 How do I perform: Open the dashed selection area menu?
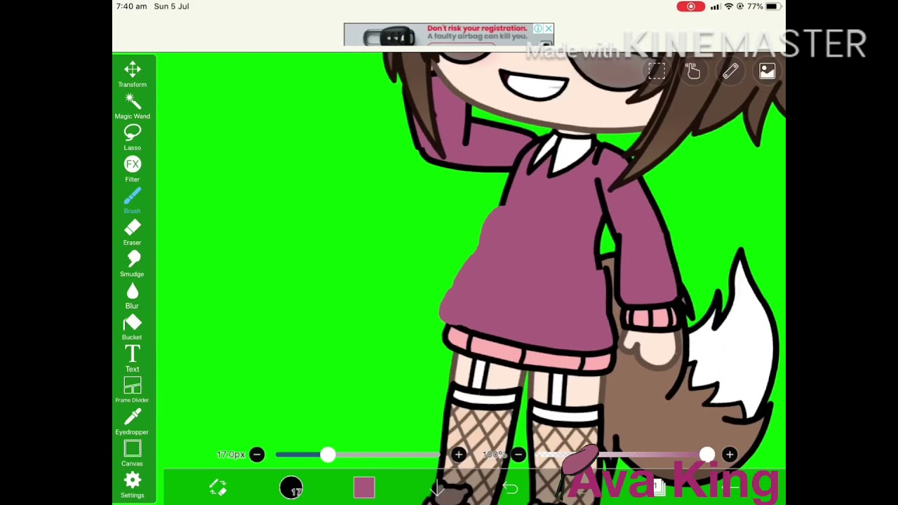tap(657, 71)
